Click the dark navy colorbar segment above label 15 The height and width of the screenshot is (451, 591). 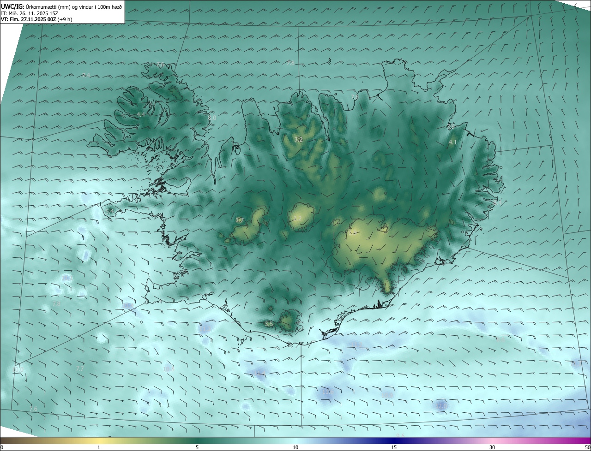(x=394, y=441)
